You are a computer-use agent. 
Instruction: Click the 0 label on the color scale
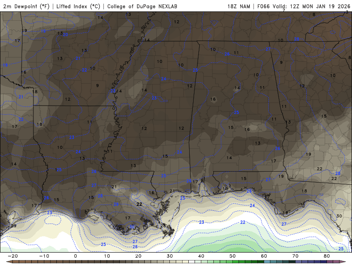(x=75, y=256)
